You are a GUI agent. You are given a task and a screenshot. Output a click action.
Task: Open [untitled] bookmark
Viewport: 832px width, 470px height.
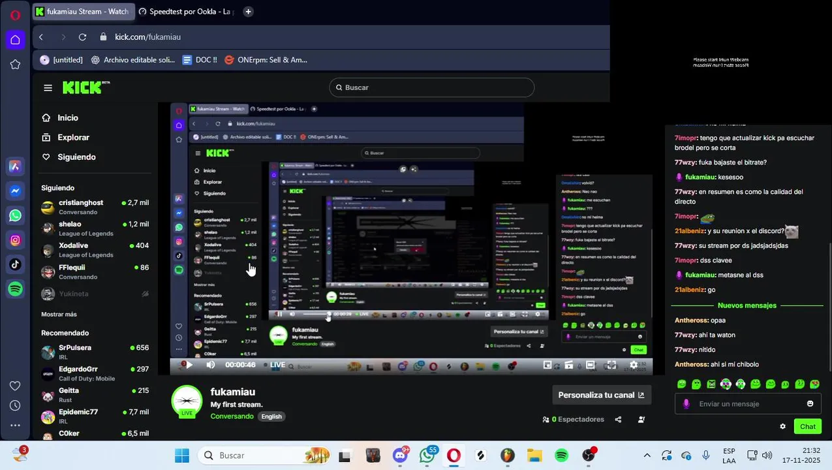61,60
